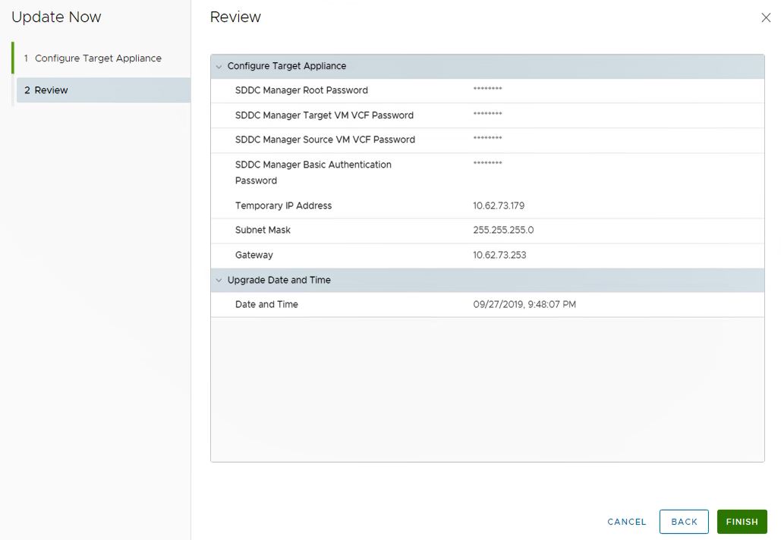Close the Update Now wizard dialog
Screen dimensions: 781x540
[x=765, y=17]
